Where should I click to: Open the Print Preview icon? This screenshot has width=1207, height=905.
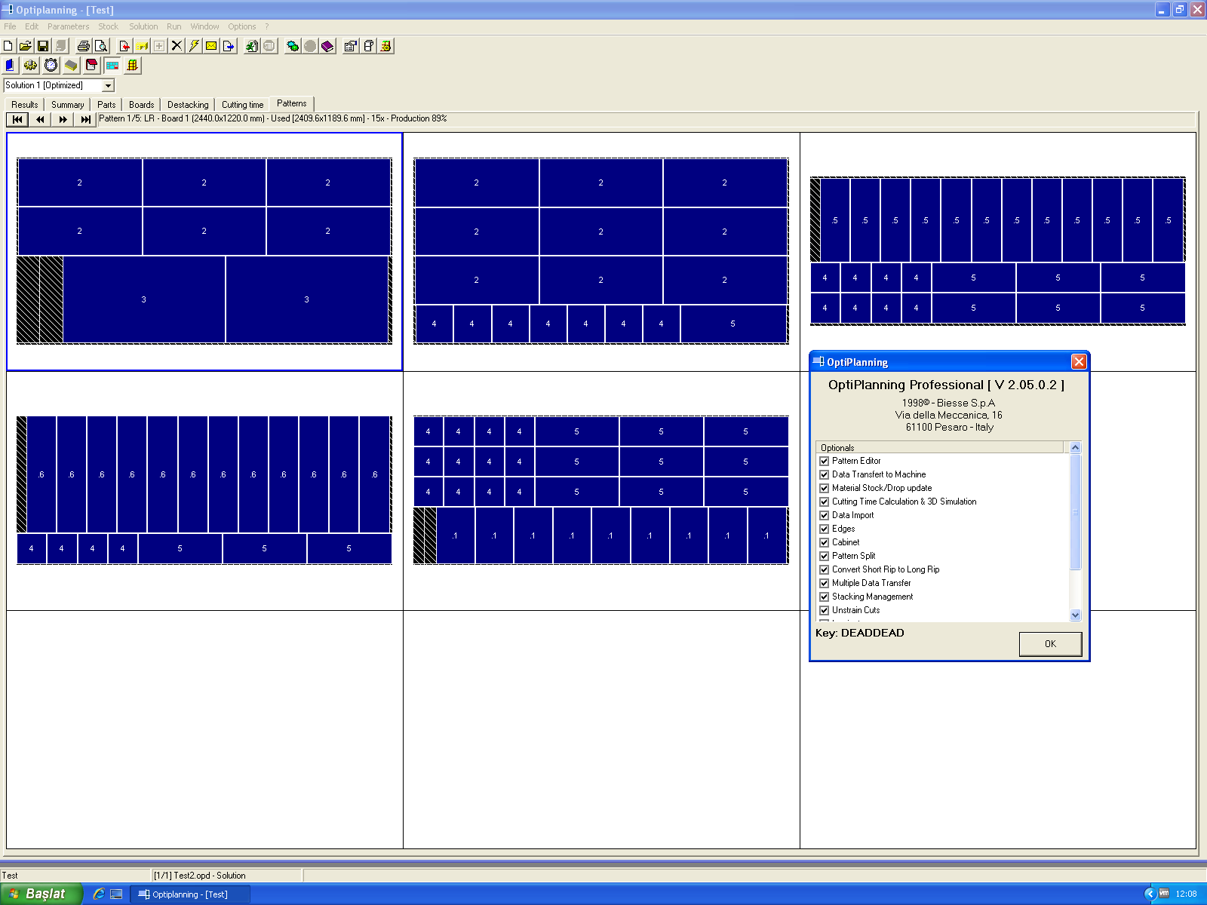(100, 46)
